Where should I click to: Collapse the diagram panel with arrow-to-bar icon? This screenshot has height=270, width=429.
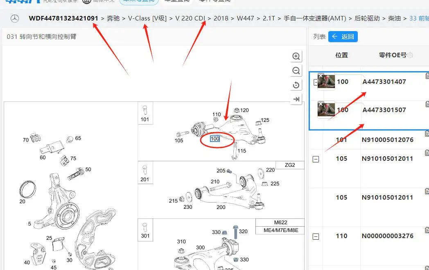point(296,99)
